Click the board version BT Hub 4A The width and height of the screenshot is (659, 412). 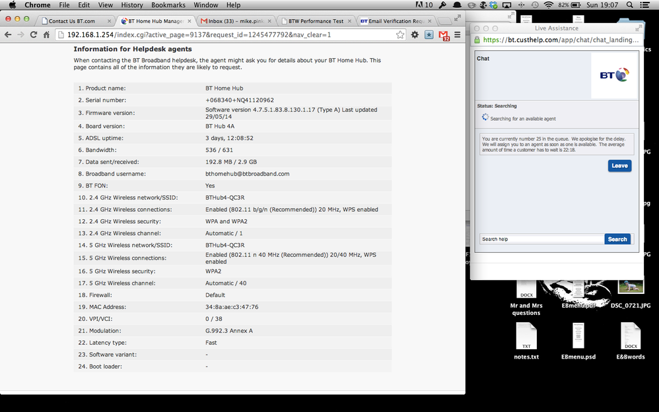pyautogui.click(x=220, y=126)
